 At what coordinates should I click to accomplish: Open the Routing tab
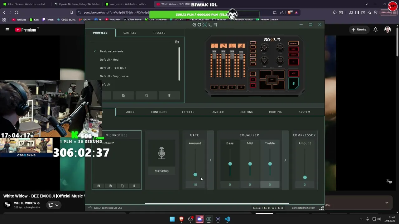(x=275, y=112)
